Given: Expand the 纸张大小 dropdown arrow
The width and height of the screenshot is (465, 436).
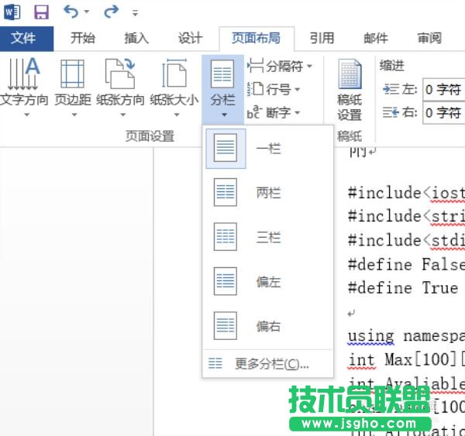Looking at the screenshot, I should (177, 115).
